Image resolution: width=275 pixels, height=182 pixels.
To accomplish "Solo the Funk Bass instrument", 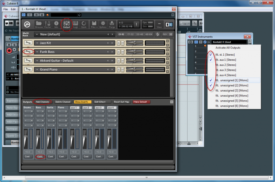I will coord(119,52).
